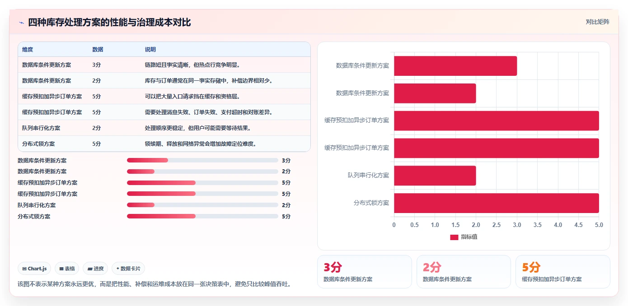
Task: Click the 维度 column header
Action: (x=28, y=50)
